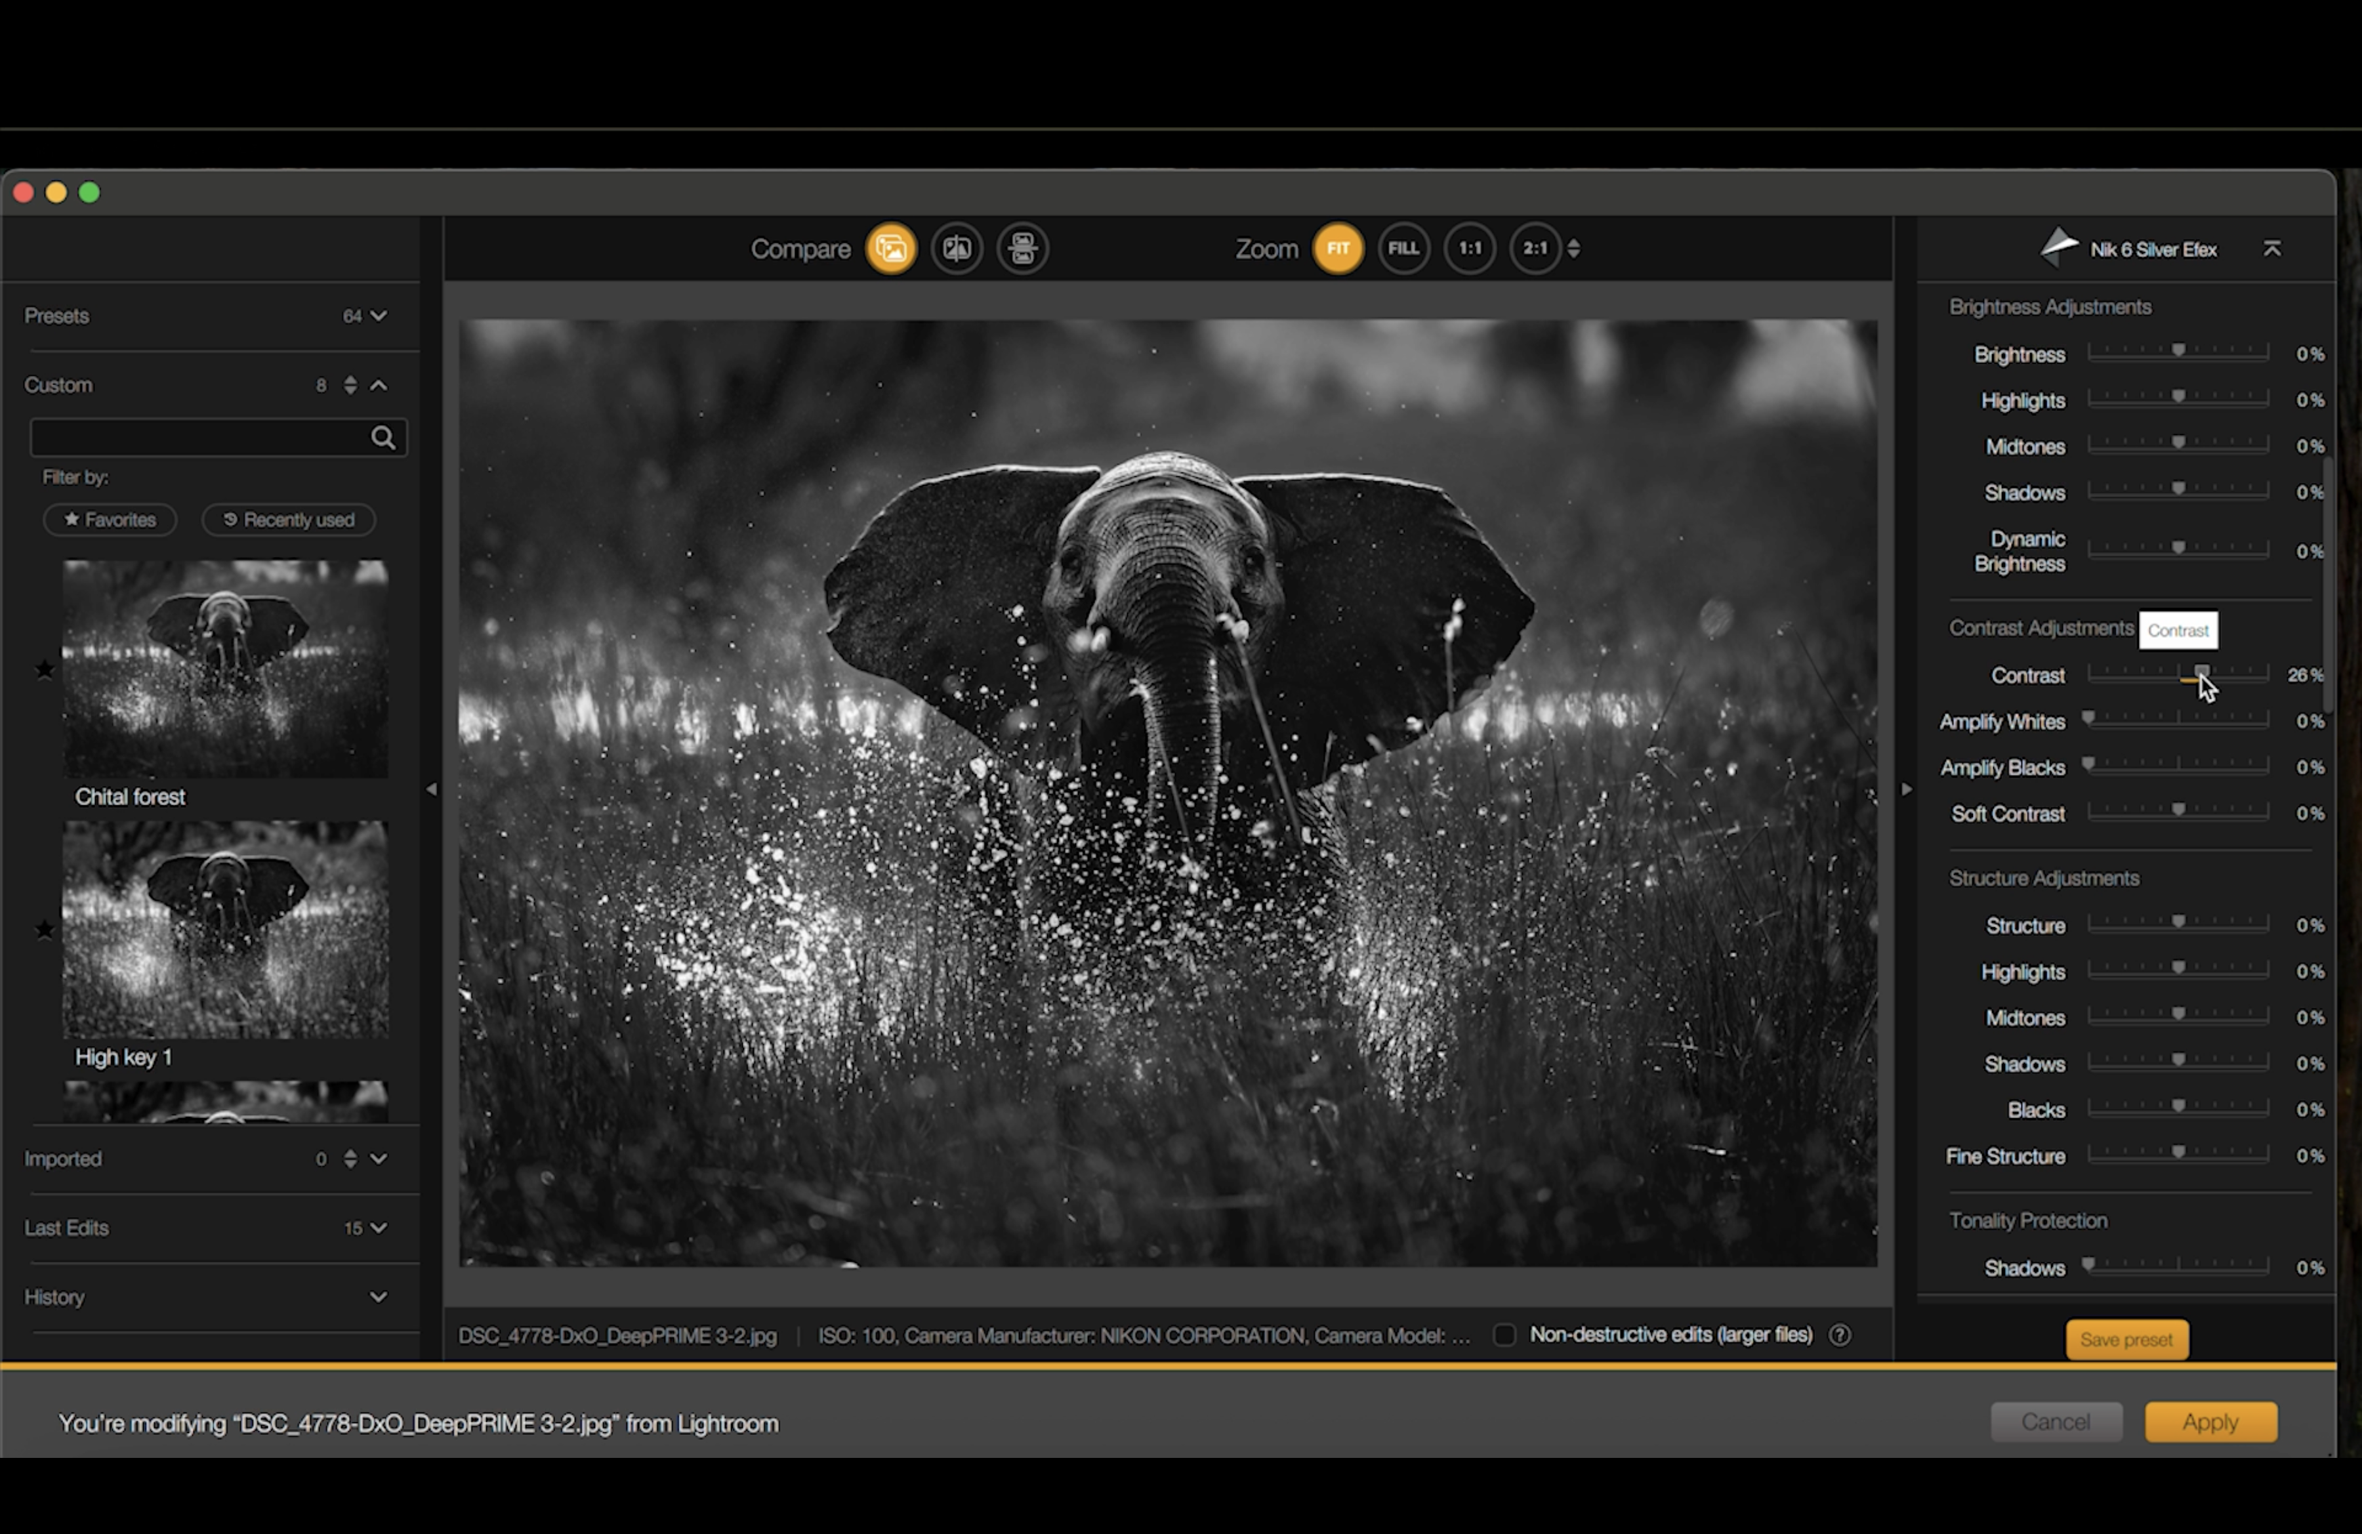The image size is (2362, 1534).
Task: Toggle the Favorites filter
Action: [x=110, y=520]
